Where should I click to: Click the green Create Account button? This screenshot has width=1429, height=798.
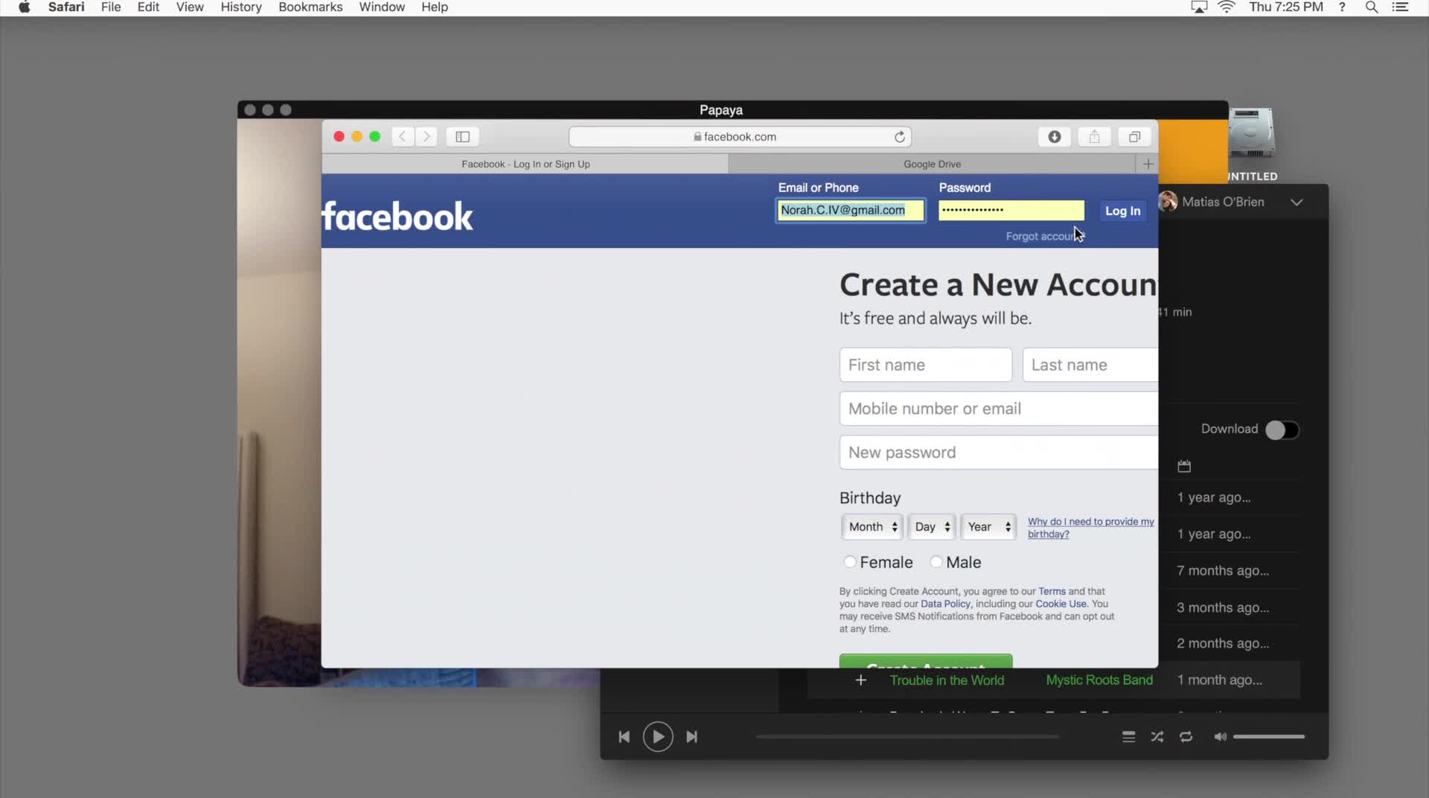(926, 661)
